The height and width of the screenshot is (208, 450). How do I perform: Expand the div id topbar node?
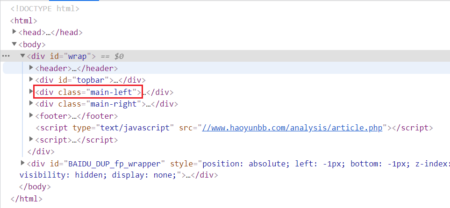coord(31,79)
